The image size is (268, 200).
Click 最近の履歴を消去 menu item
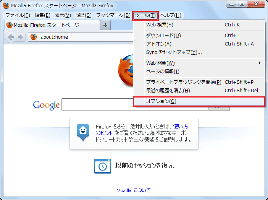(x=168, y=91)
